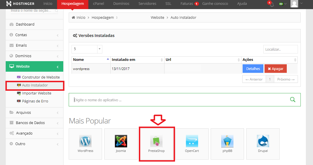Screen dimensions: 313x165
Task: Select the Joomla application icon
Action: point(121,141)
